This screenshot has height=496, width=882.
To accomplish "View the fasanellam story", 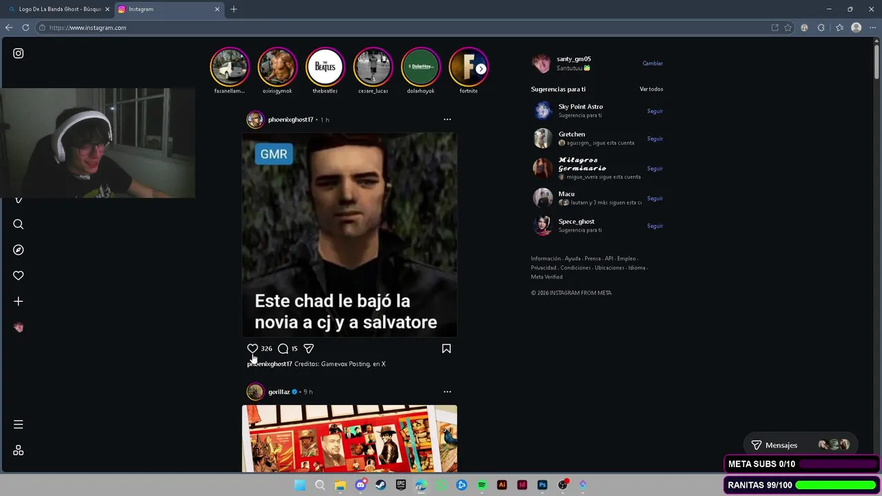I will pyautogui.click(x=229, y=67).
